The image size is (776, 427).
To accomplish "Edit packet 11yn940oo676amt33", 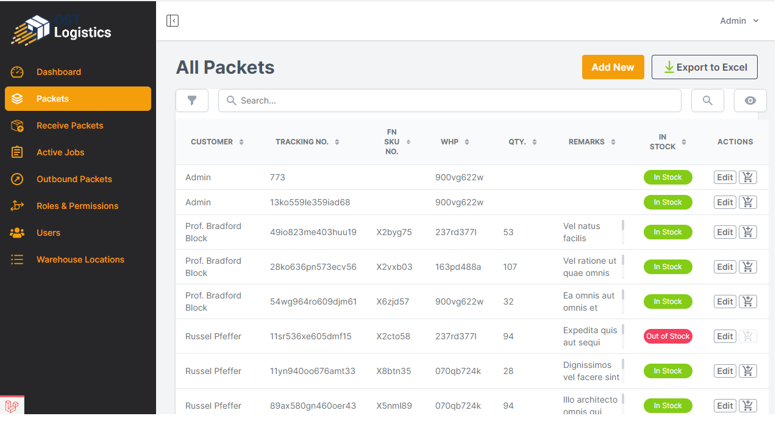I will pos(725,371).
